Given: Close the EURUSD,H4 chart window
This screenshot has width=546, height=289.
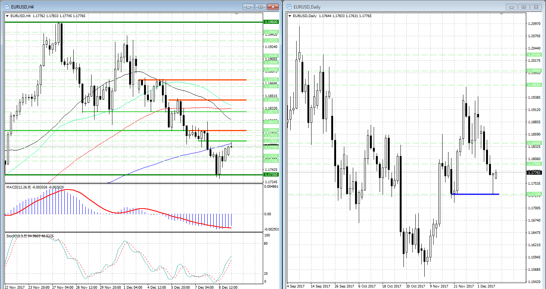Looking at the screenshot, I should [x=274, y=7].
